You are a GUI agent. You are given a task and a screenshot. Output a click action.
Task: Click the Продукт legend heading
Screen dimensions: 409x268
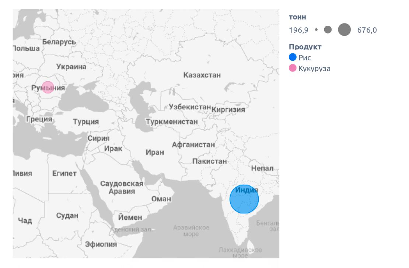click(x=305, y=47)
